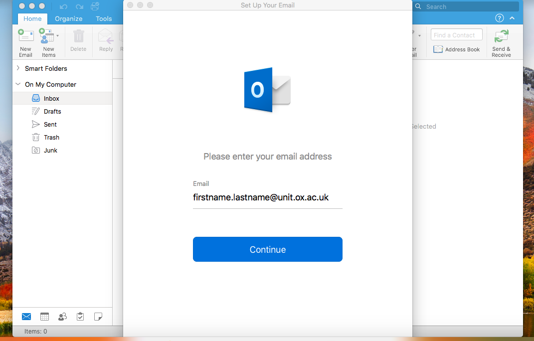Click the Continue button

click(268, 249)
